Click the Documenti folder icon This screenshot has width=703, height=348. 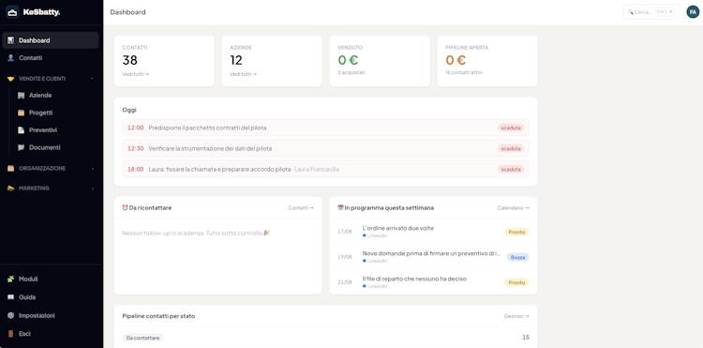point(21,147)
